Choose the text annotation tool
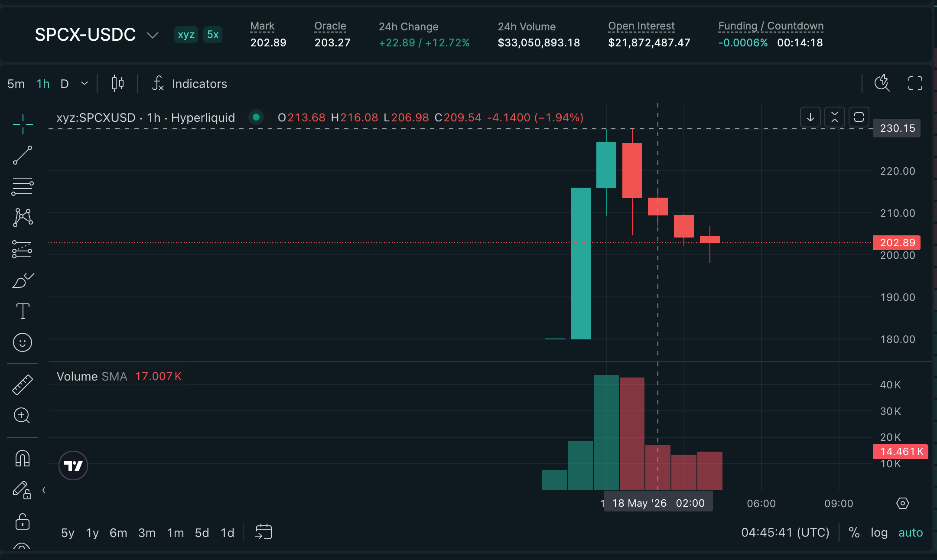937x560 pixels. (x=23, y=311)
